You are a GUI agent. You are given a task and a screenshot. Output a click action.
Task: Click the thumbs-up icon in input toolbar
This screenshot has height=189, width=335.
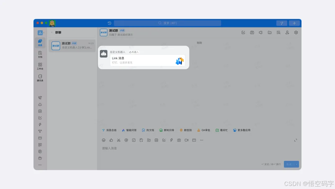(x=111, y=140)
